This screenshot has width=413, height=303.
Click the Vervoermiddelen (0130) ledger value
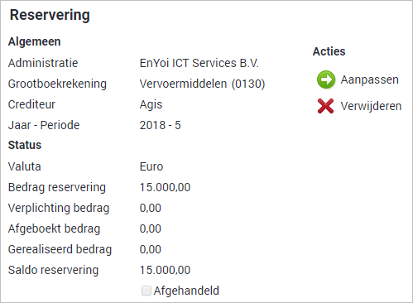point(202,84)
